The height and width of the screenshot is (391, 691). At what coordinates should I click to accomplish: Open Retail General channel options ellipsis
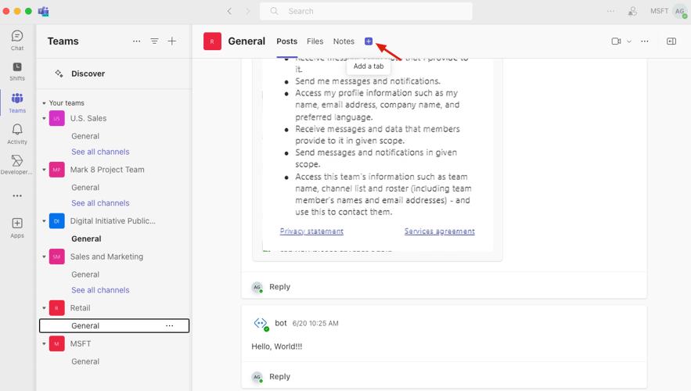click(170, 326)
